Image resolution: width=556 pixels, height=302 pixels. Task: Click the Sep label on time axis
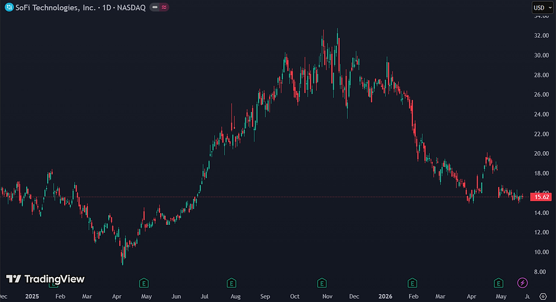(x=265, y=296)
